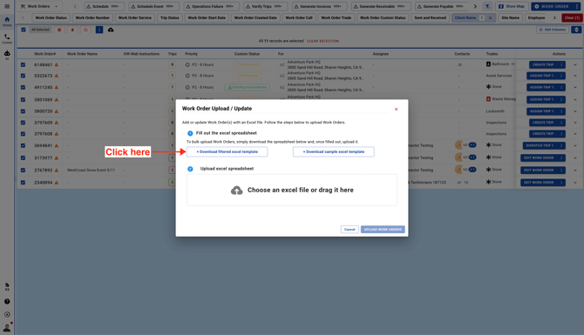Click the blue expand/collapse rows icon
The image size is (584, 335).
tap(576, 30)
